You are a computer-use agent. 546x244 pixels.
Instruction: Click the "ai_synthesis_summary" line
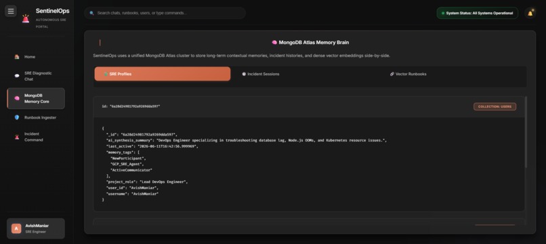tap(247, 140)
